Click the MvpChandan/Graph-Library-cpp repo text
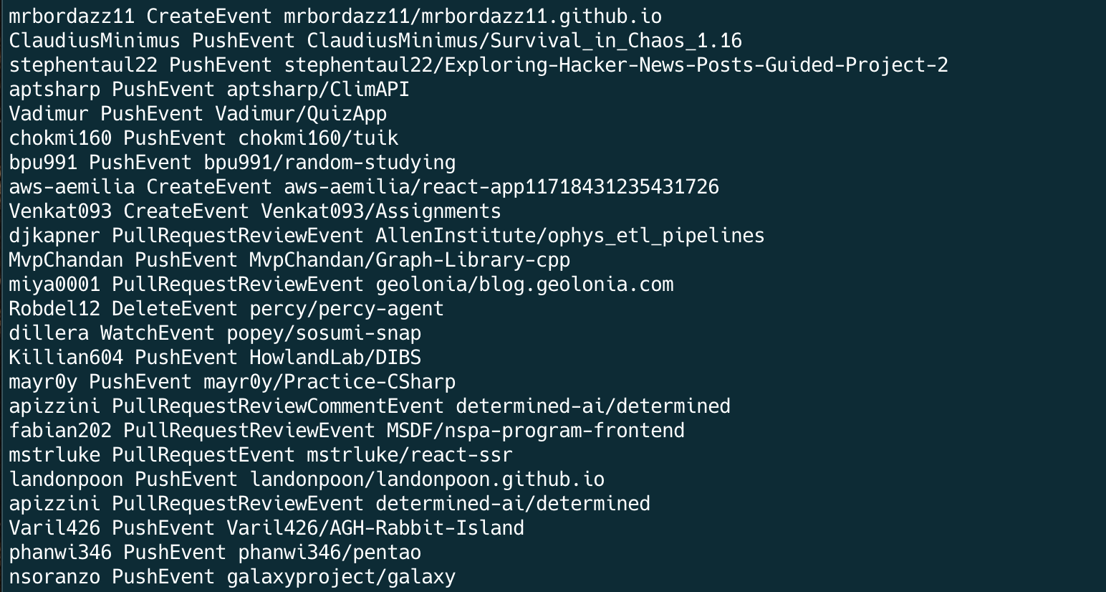This screenshot has height=592, width=1106. pos(410,259)
